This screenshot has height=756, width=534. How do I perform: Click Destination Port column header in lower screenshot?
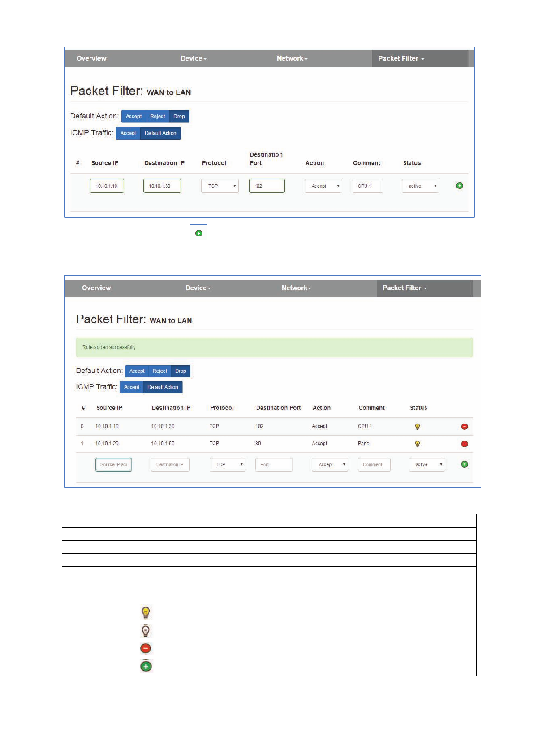click(278, 408)
